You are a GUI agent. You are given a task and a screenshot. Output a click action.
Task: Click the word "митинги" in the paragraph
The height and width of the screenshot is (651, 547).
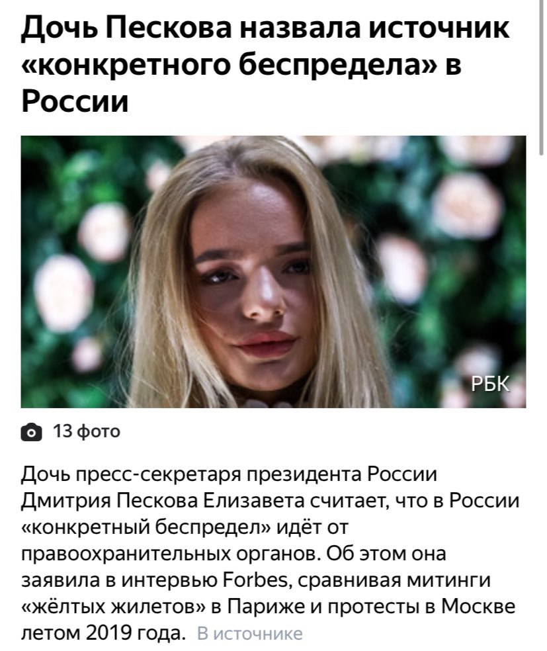coord(448,580)
